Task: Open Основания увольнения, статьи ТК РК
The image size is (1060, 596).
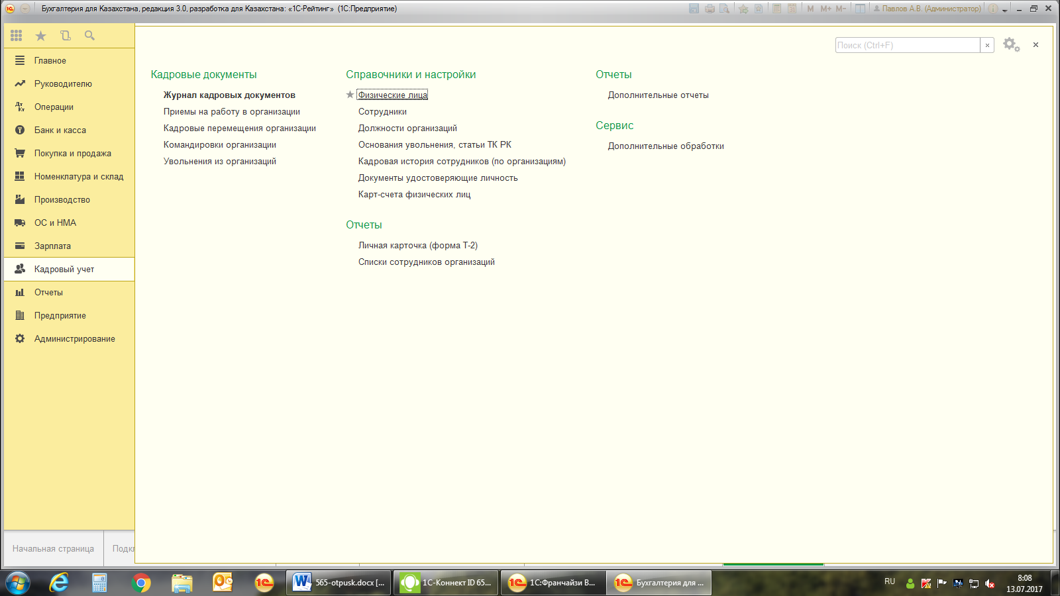Action: click(x=435, y=145)
